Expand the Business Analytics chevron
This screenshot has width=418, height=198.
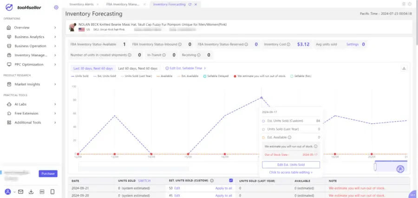(x=55, y=37)
